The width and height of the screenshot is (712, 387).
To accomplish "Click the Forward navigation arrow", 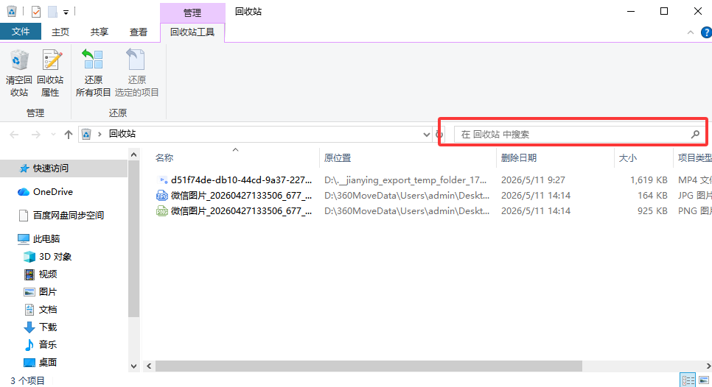I will (35, 135).
